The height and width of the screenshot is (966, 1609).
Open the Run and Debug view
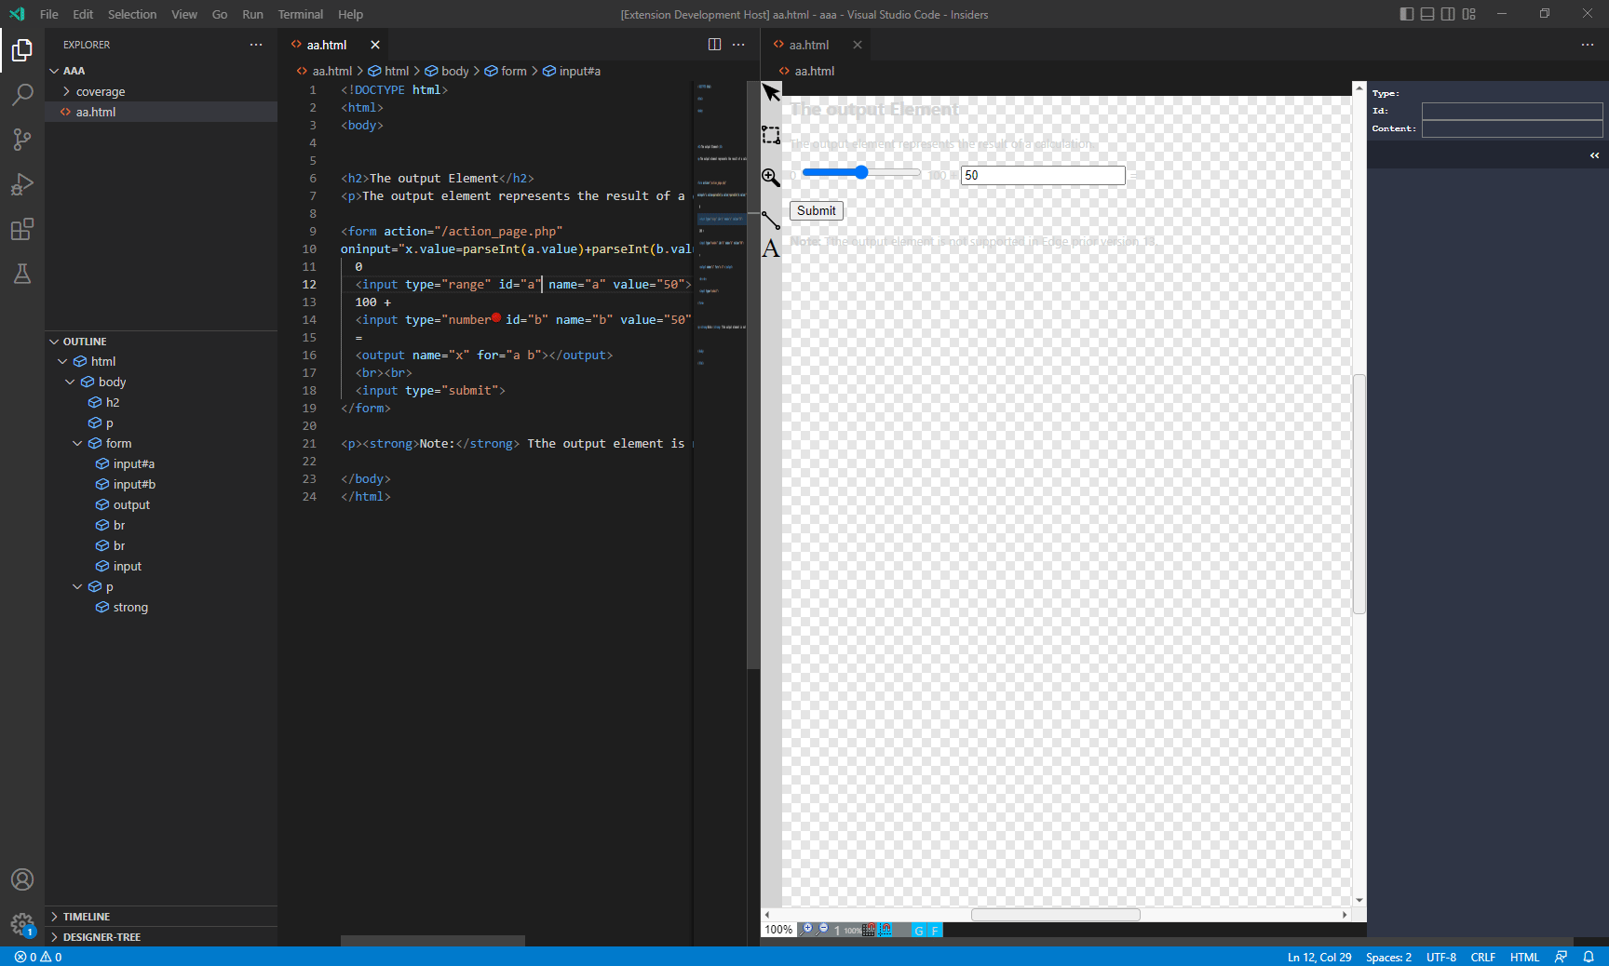coord(22,184)
